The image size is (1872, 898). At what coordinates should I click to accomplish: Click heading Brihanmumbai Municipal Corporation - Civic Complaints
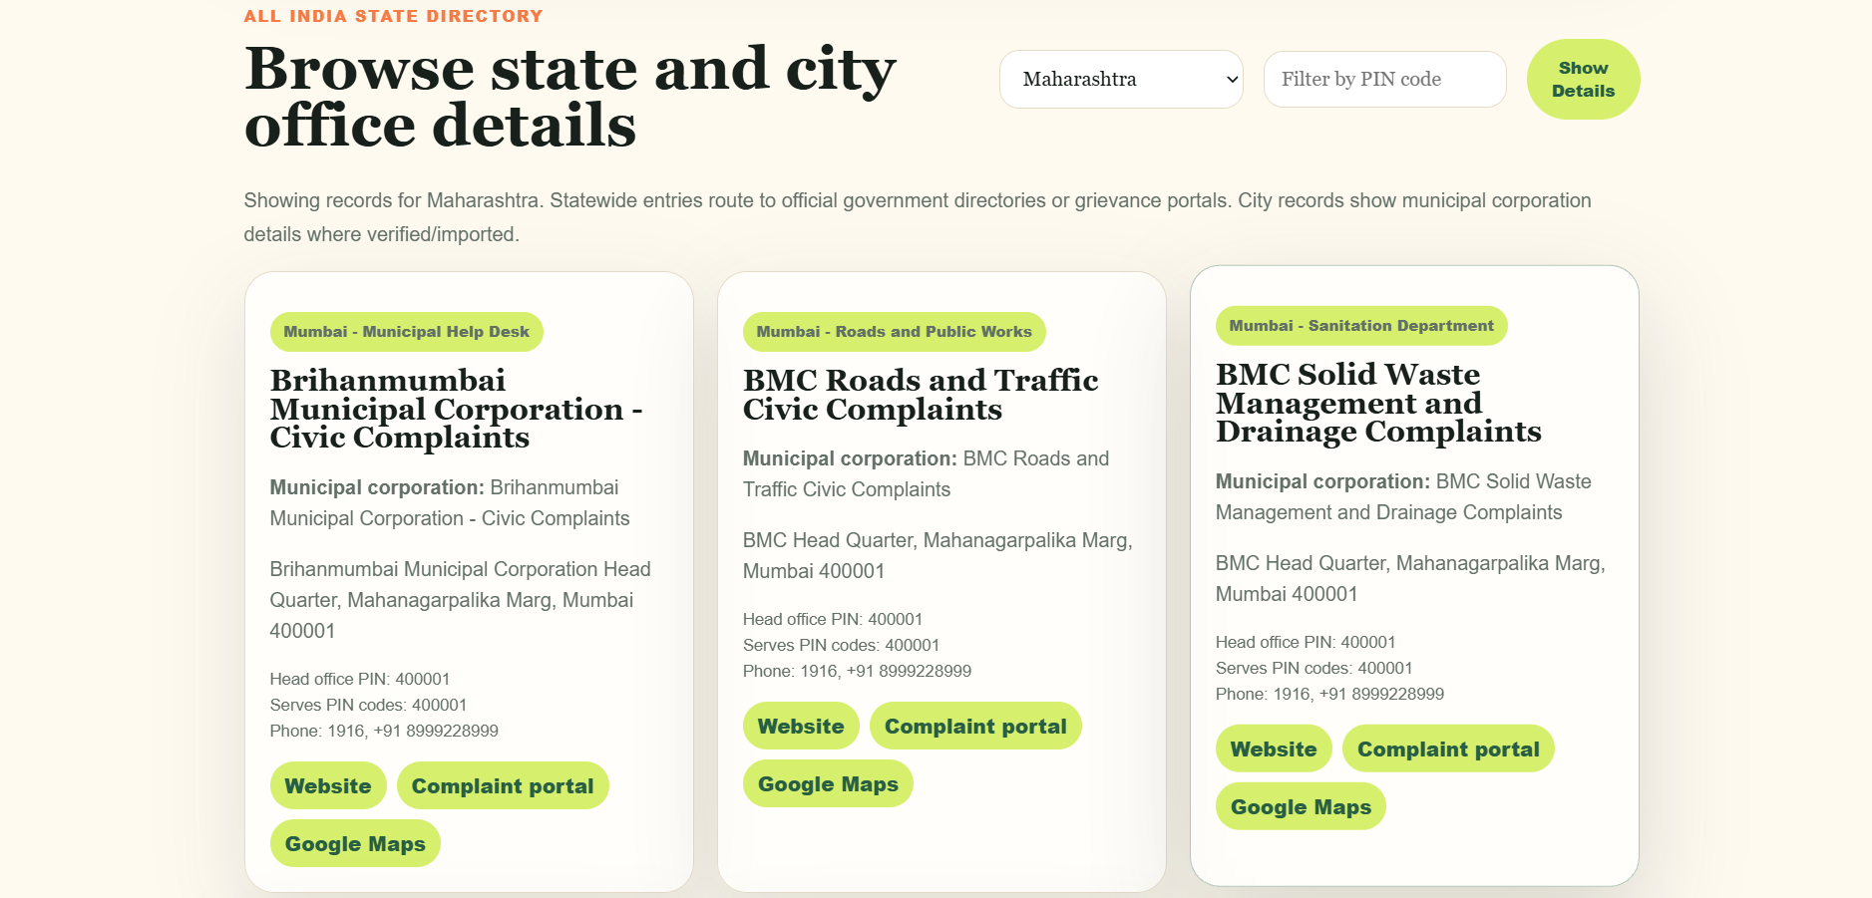tap(457, 409)
